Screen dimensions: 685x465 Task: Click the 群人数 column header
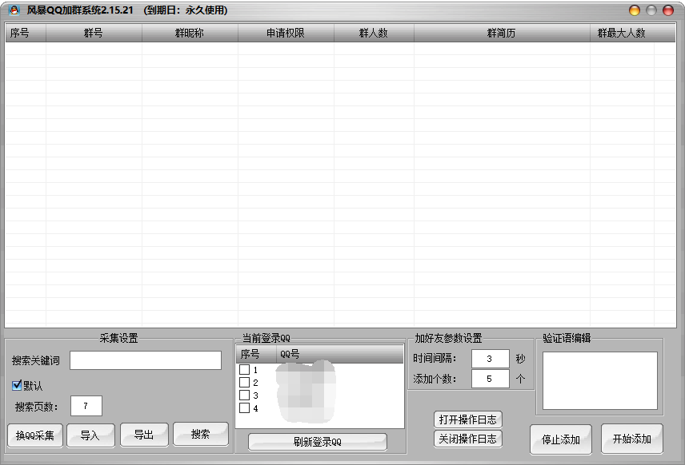tap(374, 33)
